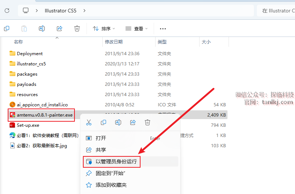Select the Set-up.exe file
The width and height of the screenshot is (295, 194).
[x=28, y=125]
